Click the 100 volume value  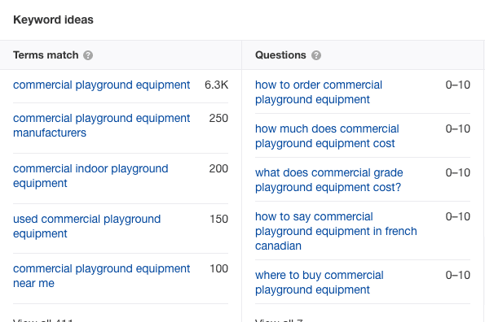click(219, 268)
